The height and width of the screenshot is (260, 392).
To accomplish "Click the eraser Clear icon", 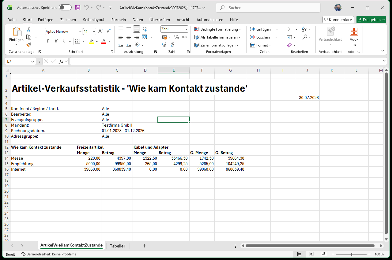I will pos(289,45).
